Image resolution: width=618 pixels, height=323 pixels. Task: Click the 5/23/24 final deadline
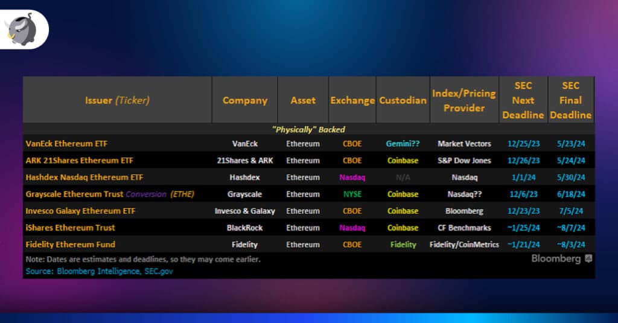[x=571, y=144]
